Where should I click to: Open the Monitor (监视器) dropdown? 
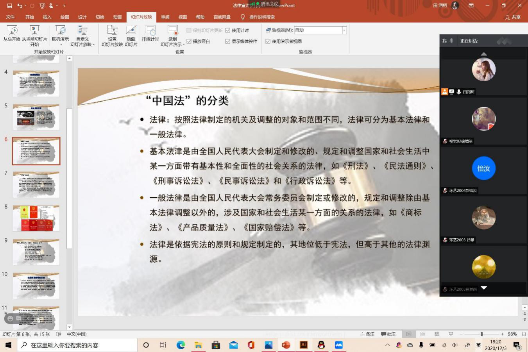[344, 30]
